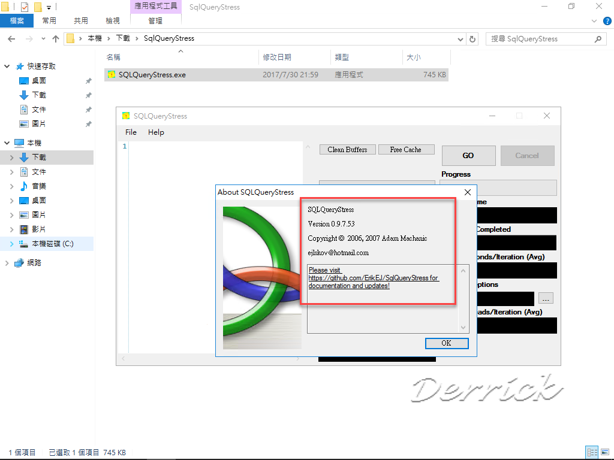Viewport: 614px width, 460px height.
Task: Click the ellipsis button in SQLQueryStress
Action: 546,298
